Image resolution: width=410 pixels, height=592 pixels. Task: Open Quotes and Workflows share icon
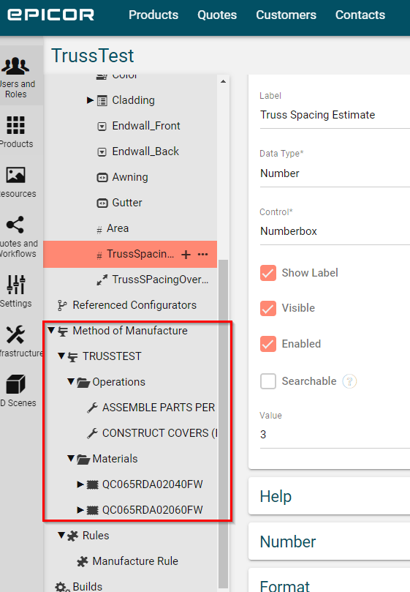(x=15, y=225)
